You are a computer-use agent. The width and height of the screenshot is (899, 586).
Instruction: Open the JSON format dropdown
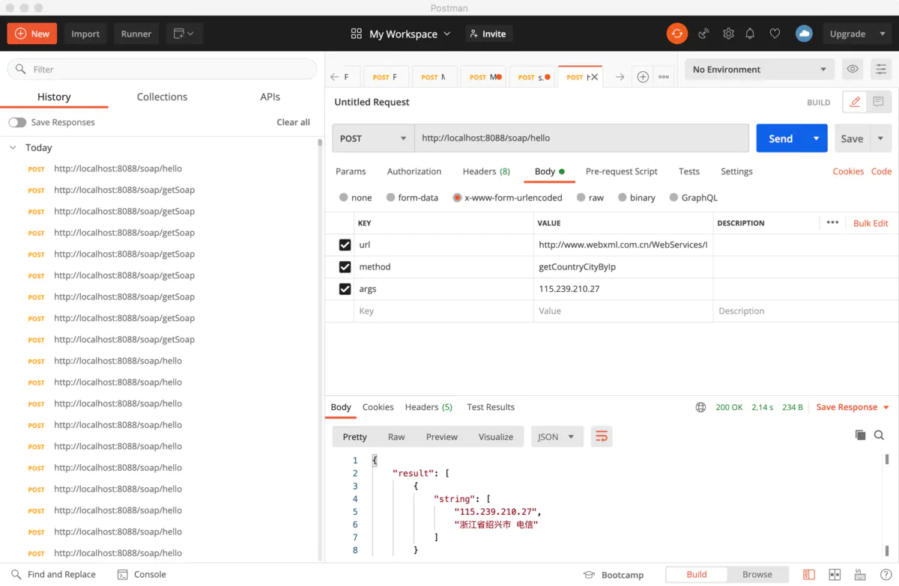coord(557,437)
